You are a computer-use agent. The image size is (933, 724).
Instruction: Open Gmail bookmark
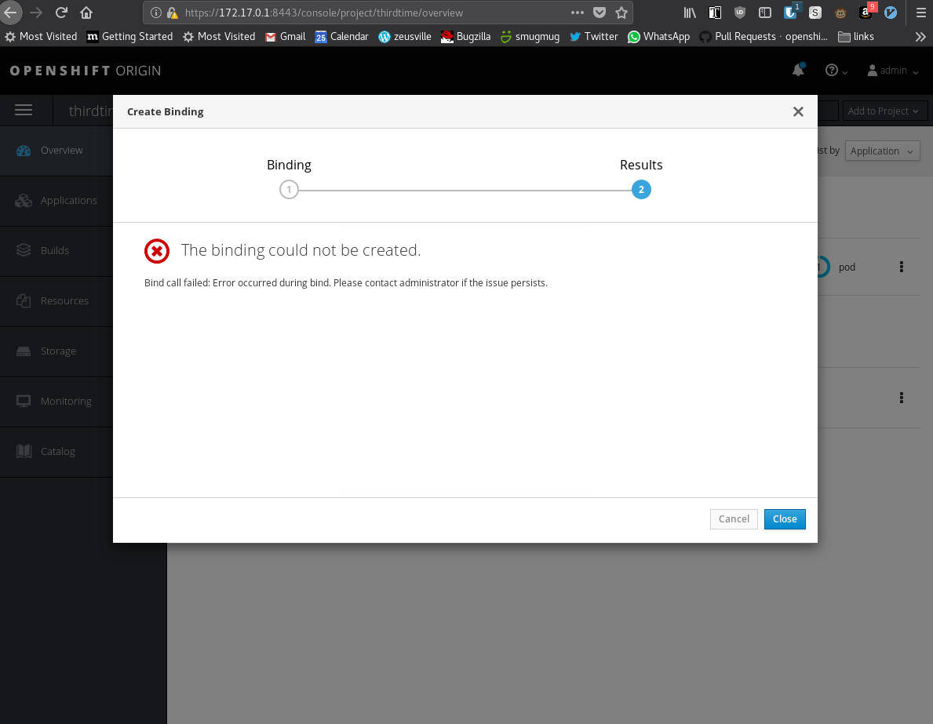(285, 37)
